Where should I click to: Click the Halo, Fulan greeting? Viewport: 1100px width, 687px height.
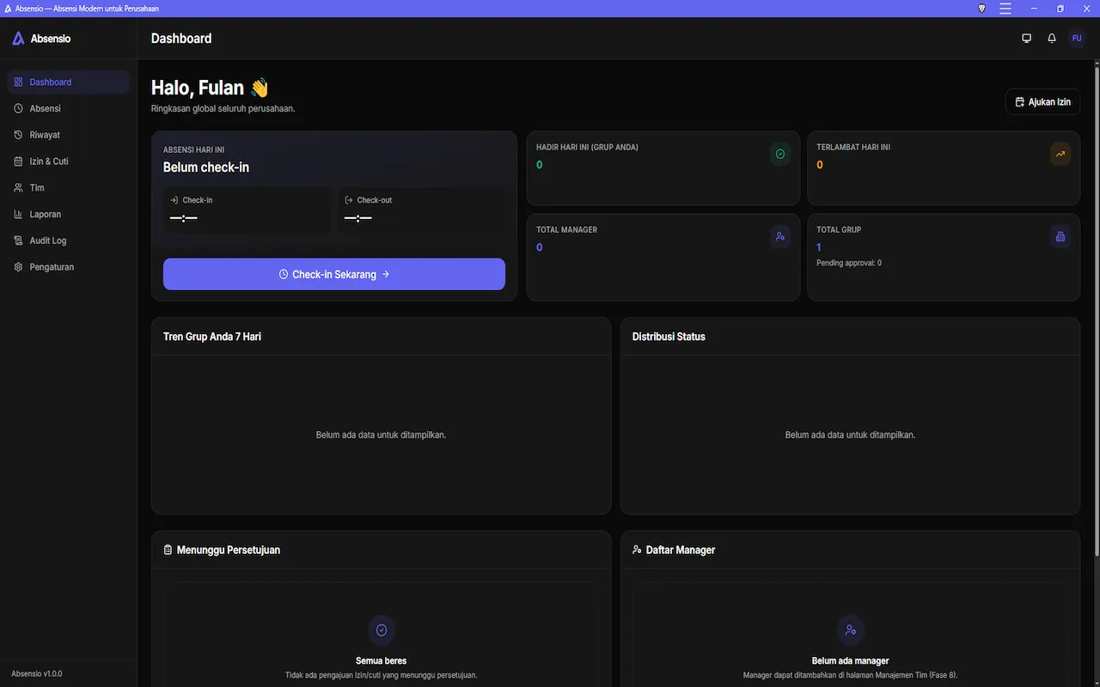click(211, 88)
